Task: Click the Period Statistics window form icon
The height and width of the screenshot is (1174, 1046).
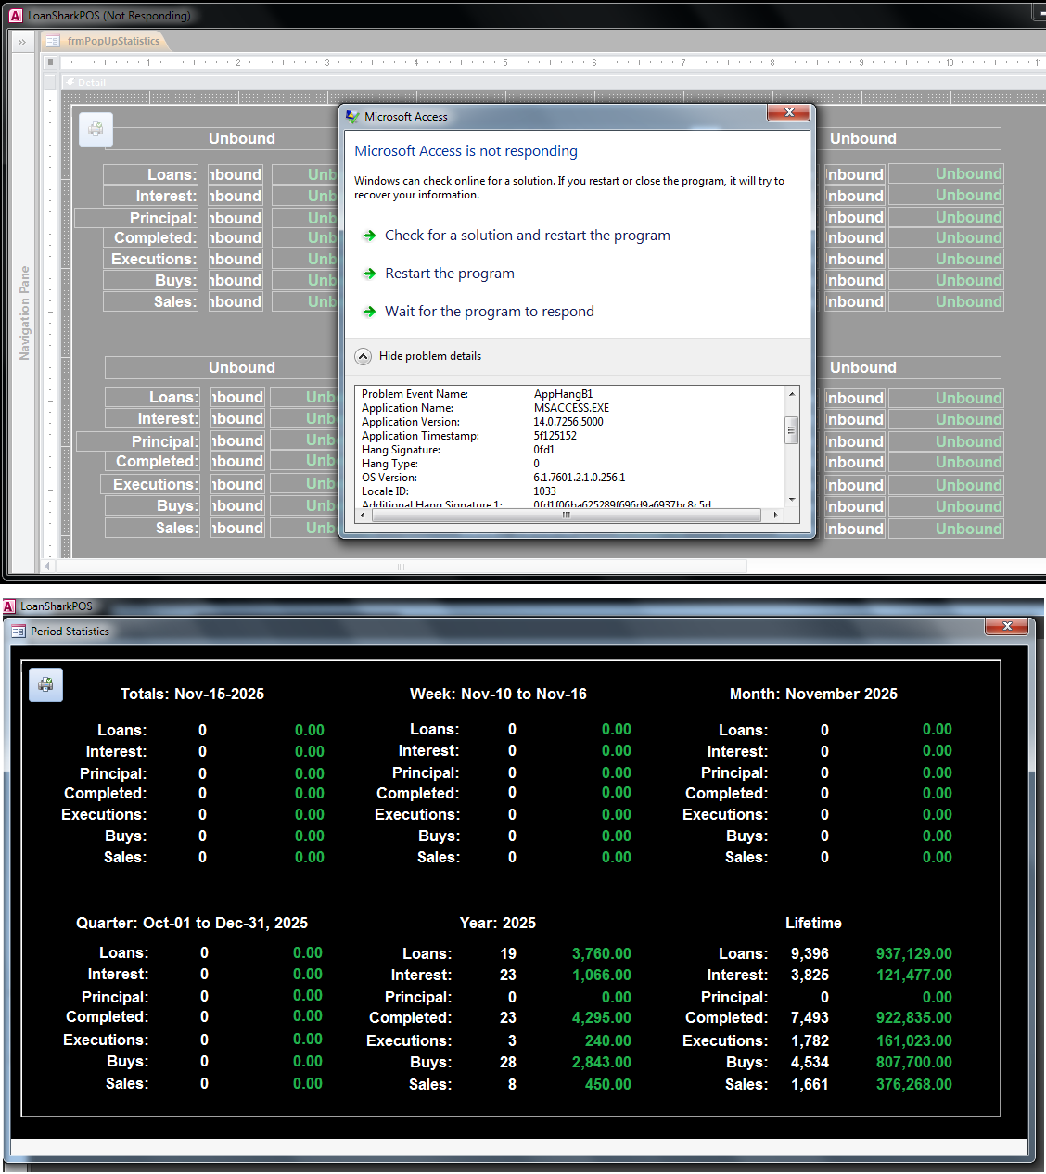Action: point(19,632)
